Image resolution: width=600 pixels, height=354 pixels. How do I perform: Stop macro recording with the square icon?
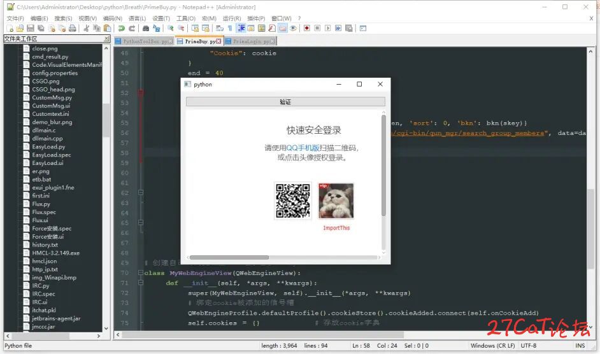317,28
